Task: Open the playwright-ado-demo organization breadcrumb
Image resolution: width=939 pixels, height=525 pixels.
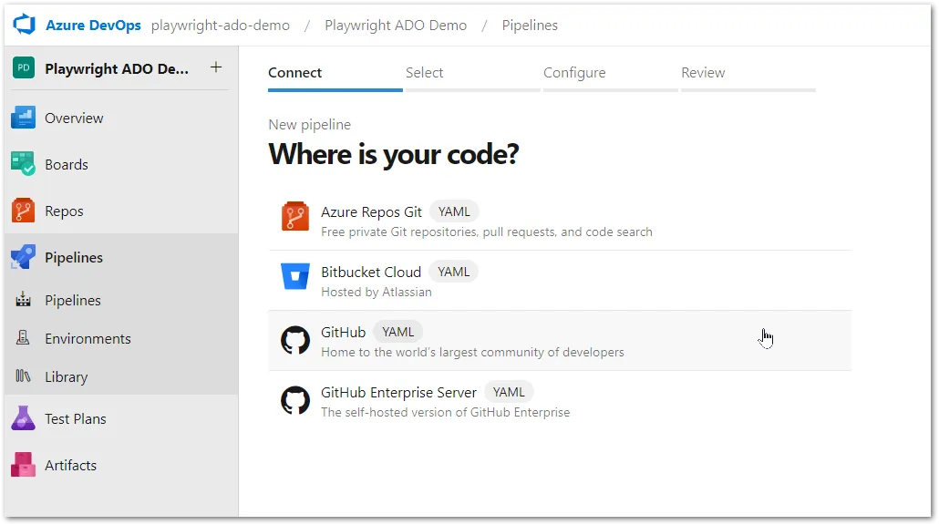Action: tap(221, 26)
